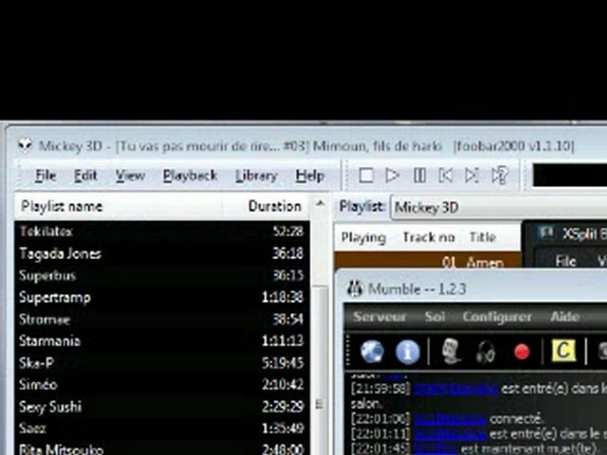Select the Rita Mitsouko playlist
The width and height of the screenshot is (607, 455).
pyautogui.click(x=162, y=449)
